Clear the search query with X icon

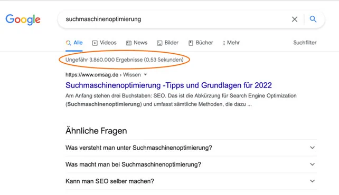[x=295, y=19]
